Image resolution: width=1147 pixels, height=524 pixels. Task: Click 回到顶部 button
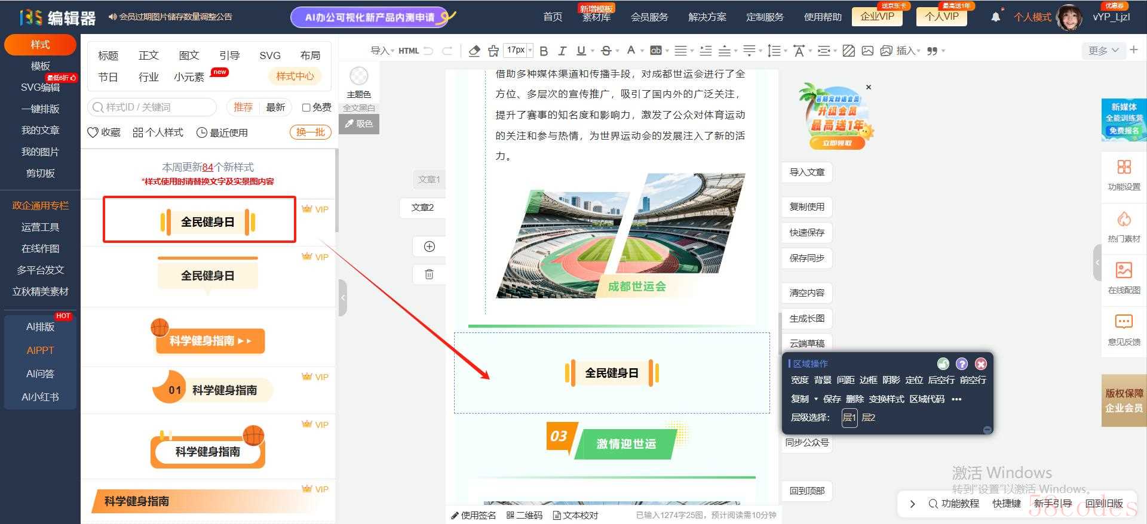(x=807, y=491)
